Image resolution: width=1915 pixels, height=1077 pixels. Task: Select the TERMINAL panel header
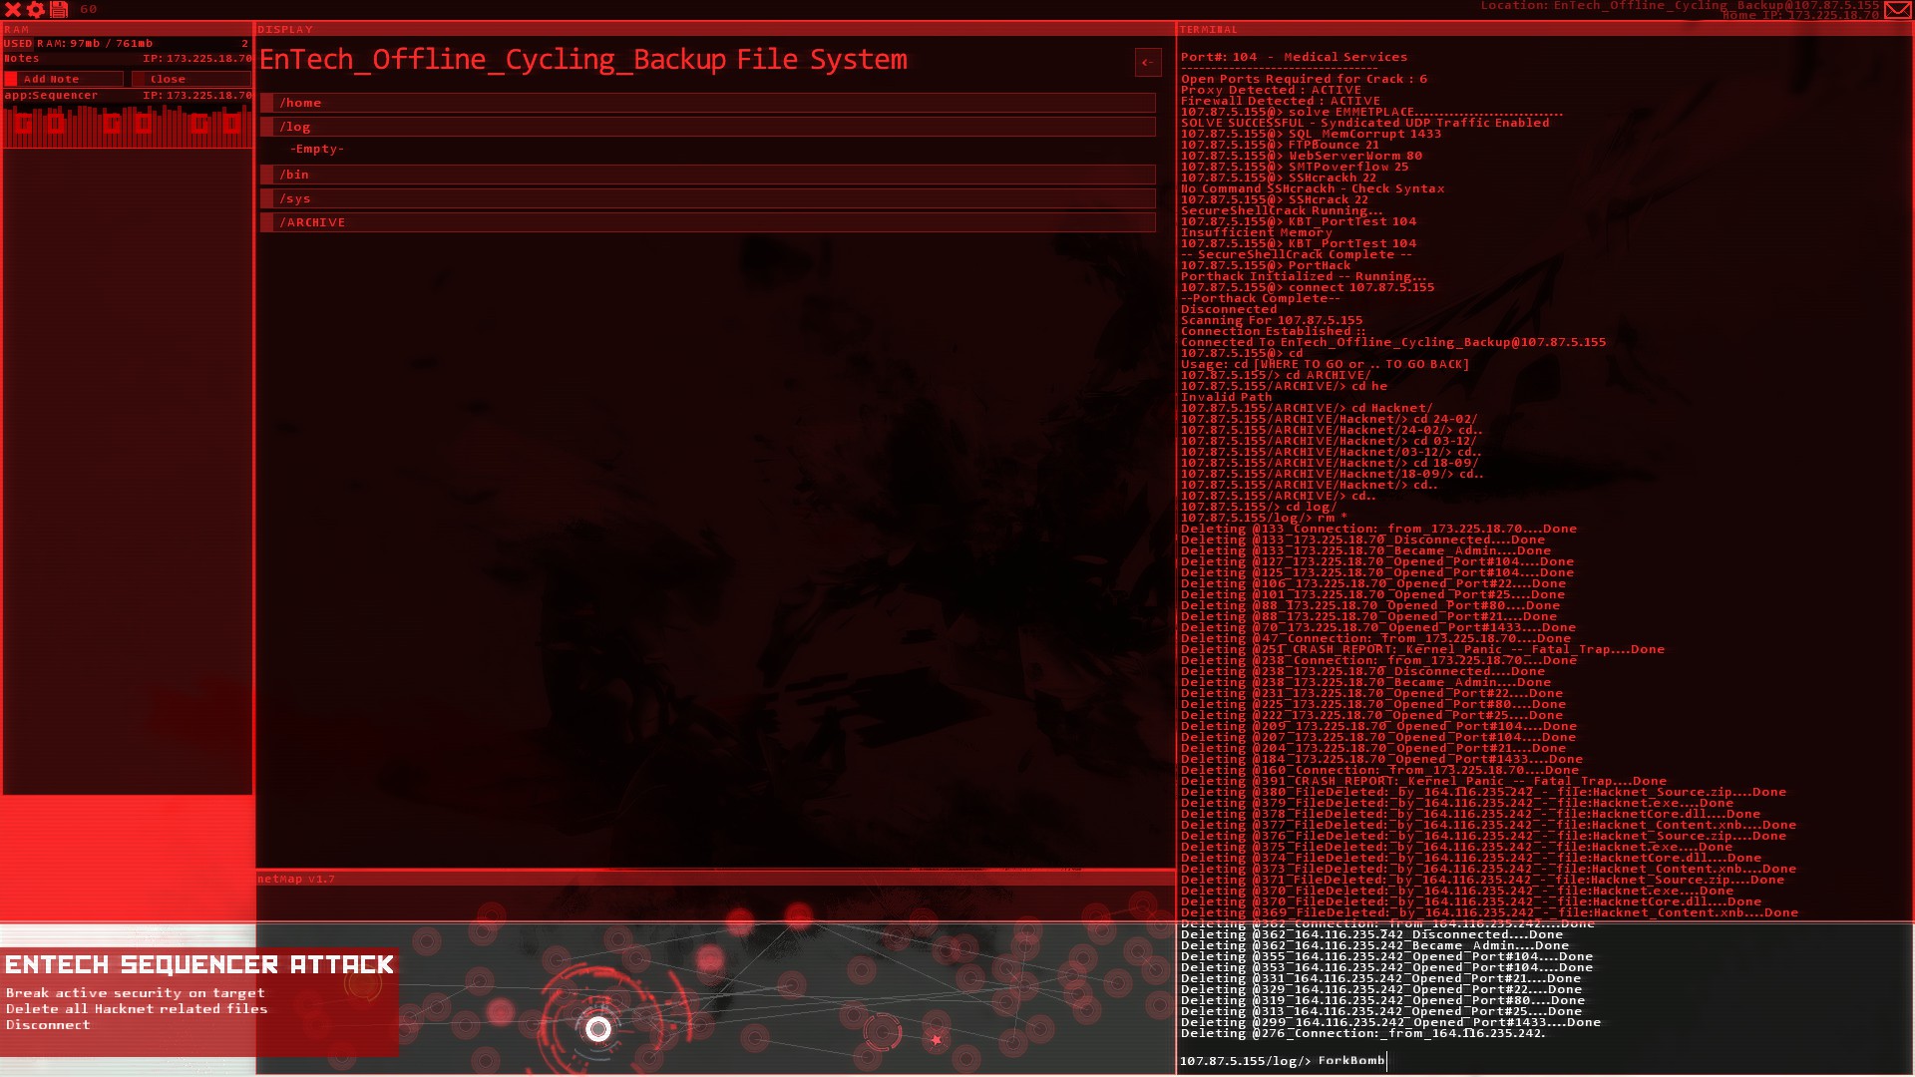tap(1207, 29)
